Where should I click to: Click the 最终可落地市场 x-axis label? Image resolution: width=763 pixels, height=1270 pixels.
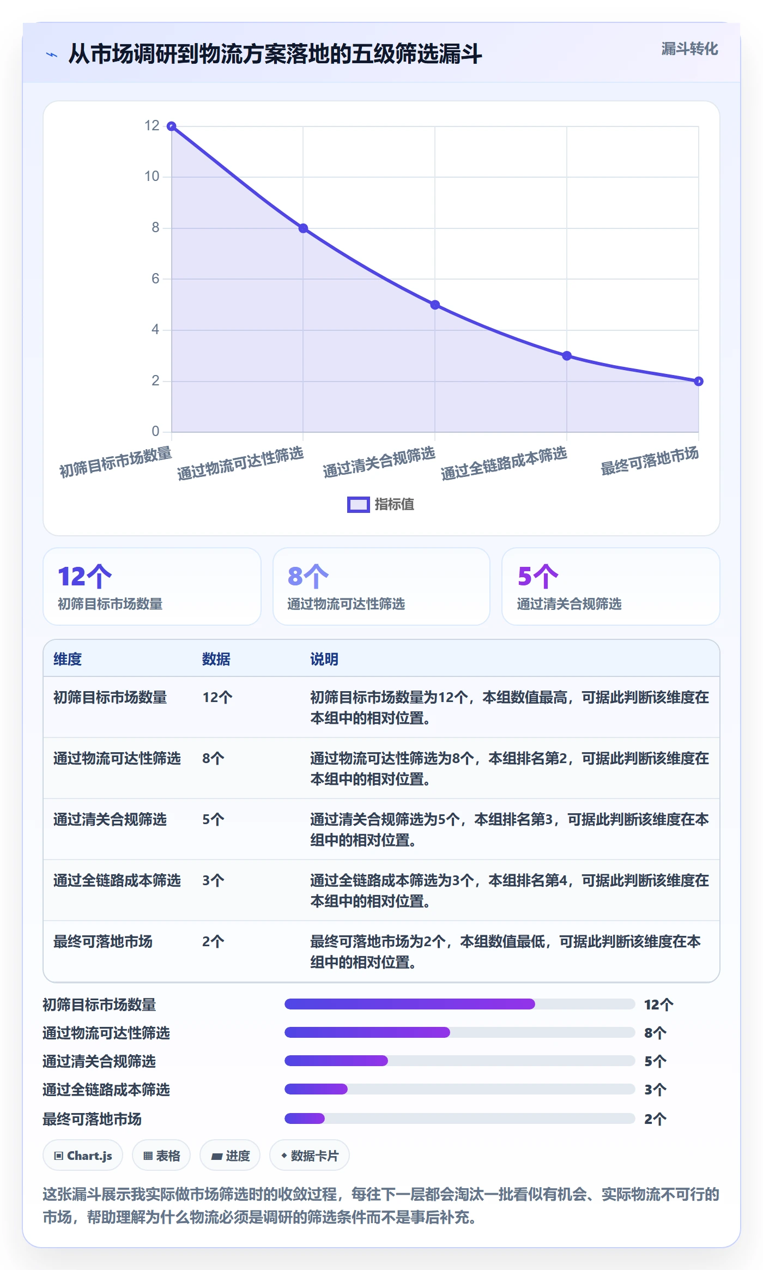pos(650,461)
